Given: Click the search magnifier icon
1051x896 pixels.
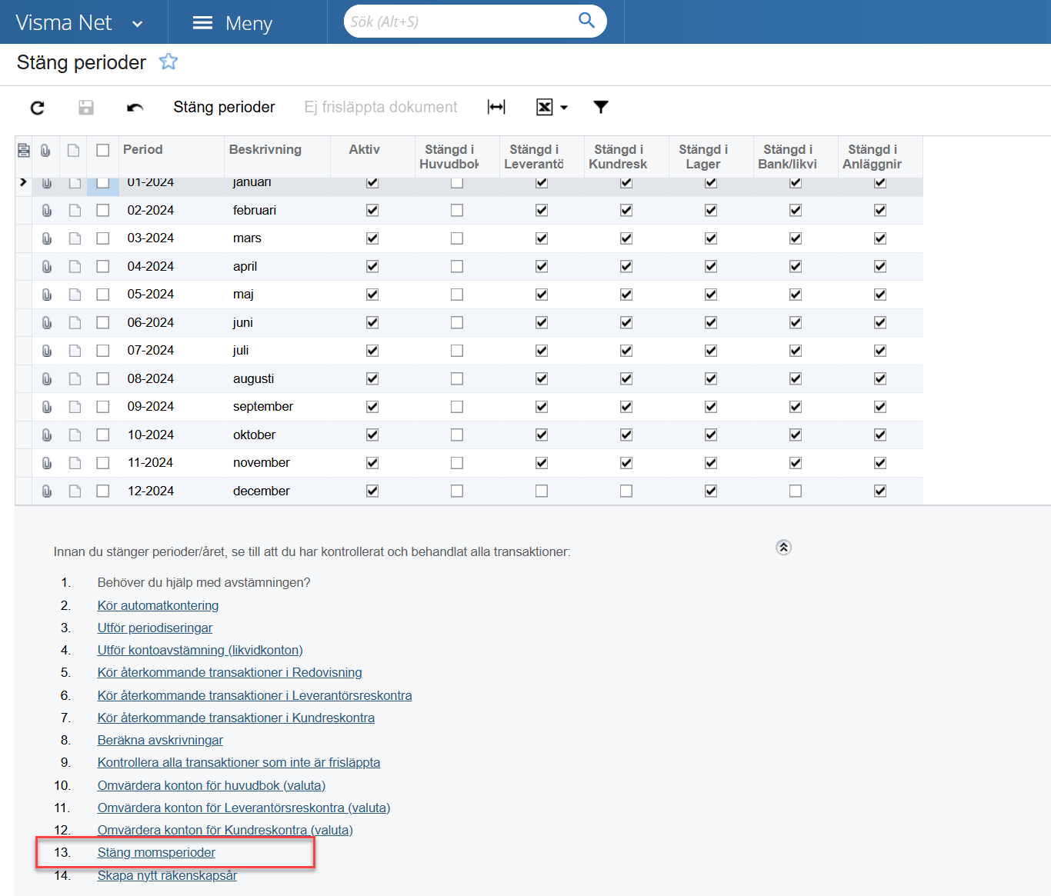Looking at the screenshot, I should [x=586, y=21].
